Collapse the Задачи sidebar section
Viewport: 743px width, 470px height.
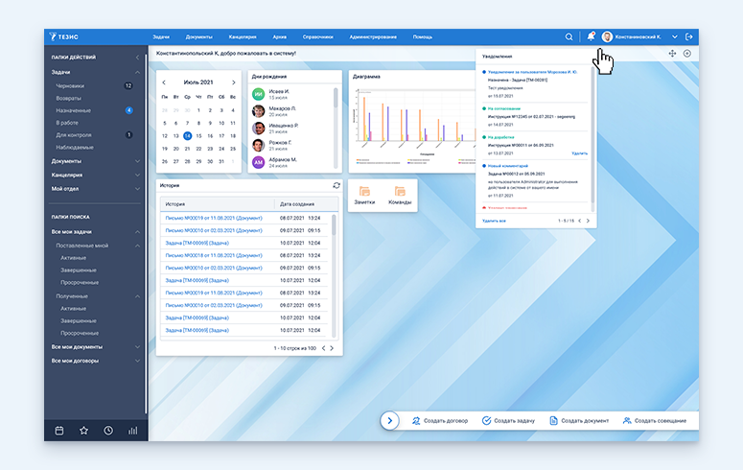tap(137, 72)
